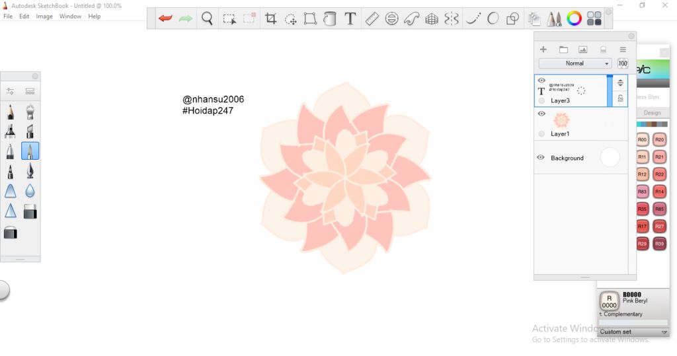Toggle the Layer3 color label circle
This screenshot has height=356, width=677.
[x=541, y=100]
